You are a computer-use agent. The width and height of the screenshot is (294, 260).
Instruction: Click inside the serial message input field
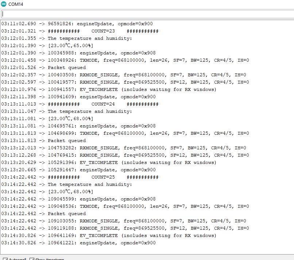pyautogui.click(x=146, y=14)
